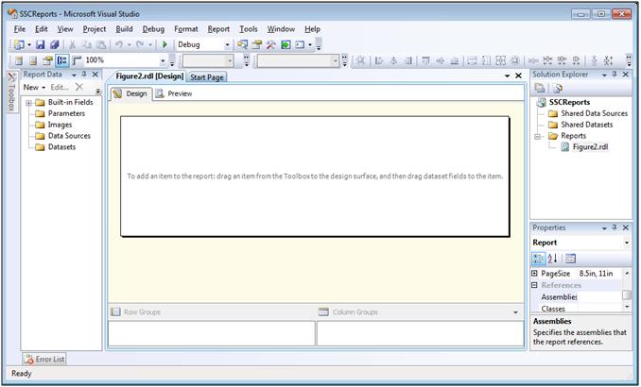The image size is (641, 387).
Task: Click the Align Tops layout icon
Action: [x=425, y=60]
